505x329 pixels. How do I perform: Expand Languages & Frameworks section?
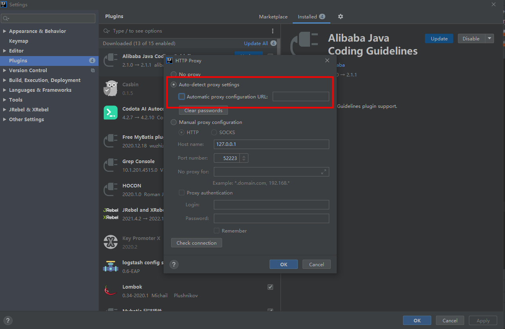[4, 90]
